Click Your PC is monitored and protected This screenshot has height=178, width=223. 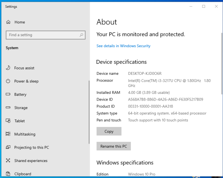(141, 34)
